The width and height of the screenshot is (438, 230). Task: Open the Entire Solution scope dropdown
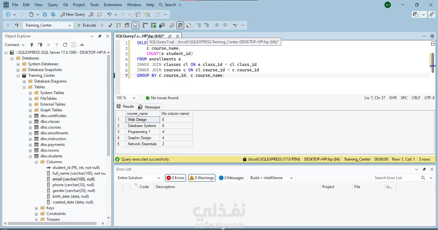click(139, 178)
